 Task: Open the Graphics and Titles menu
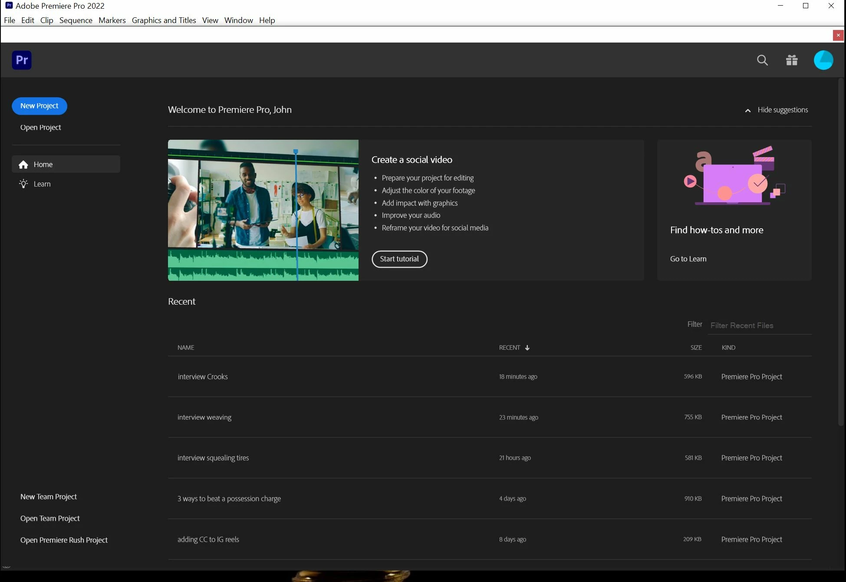pos(164,20)
